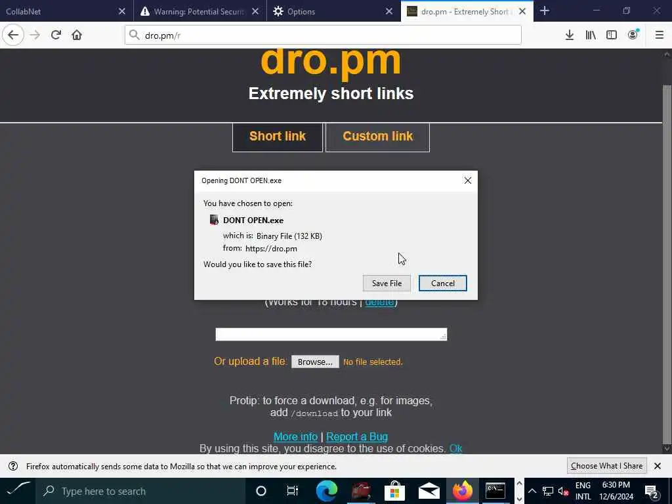Go back to the previous page
The height and width of the screenshot is (504, 672).
13,35
